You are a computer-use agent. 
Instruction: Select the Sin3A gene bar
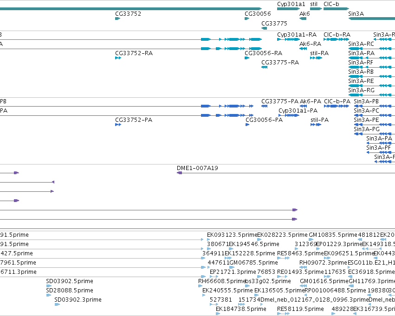click(372, 19)
